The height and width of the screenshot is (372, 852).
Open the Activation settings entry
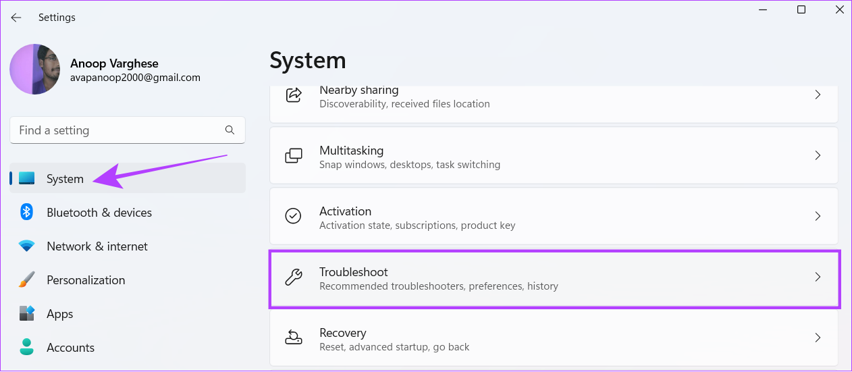click(554, 216)
